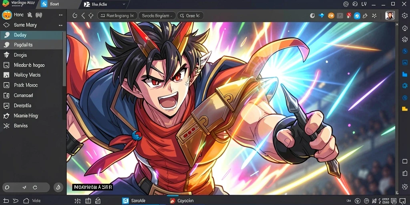Click the blue diamond toolbar icon
The width and height of the screenshot is (410, 205).
pyautogui.click(x=322, y=16)
